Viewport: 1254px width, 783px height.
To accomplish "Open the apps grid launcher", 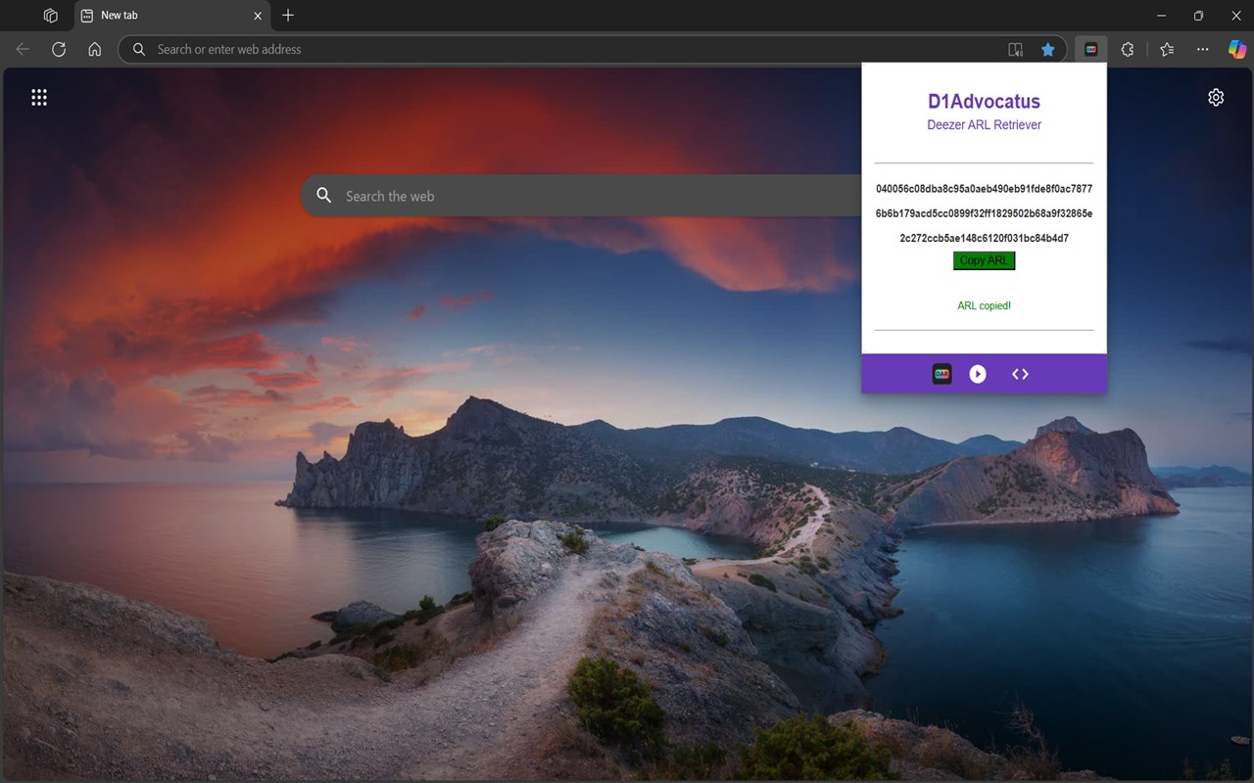I will coord(39,97).
